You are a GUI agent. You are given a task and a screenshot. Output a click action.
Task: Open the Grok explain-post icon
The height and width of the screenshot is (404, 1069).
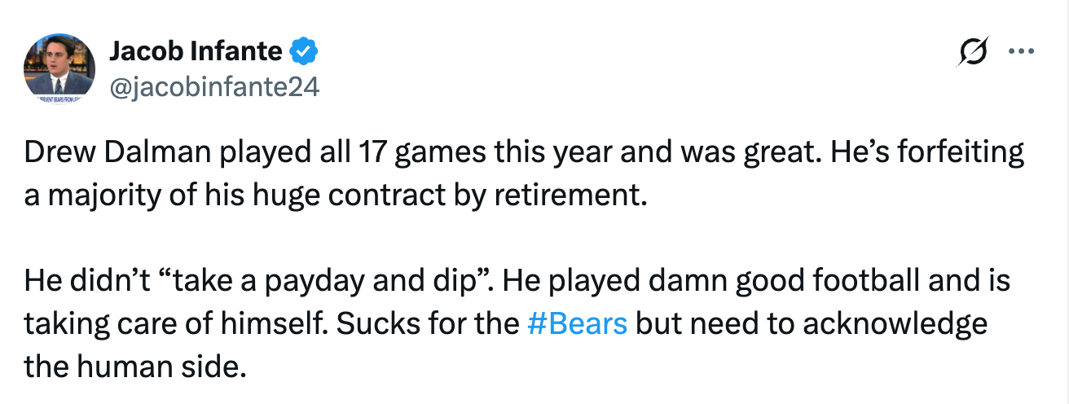975,54
